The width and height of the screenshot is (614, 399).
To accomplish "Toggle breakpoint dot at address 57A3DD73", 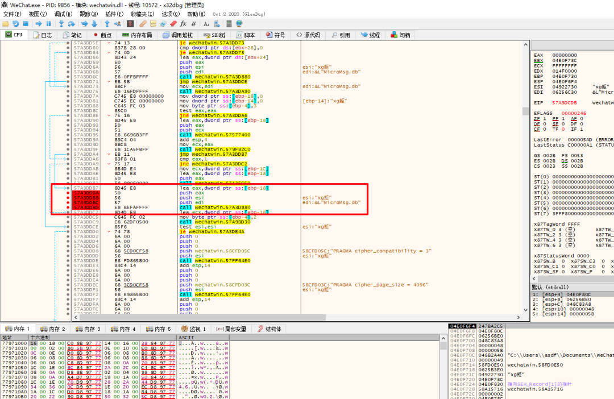I will pyautogui.click(x=68, y=86).
